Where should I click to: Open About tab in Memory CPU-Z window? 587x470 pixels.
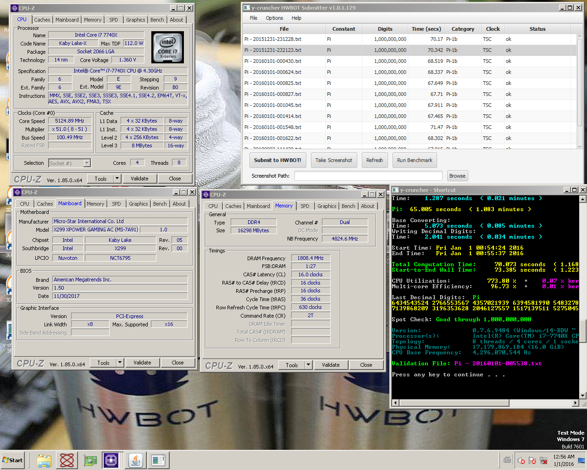click(368, 206)
